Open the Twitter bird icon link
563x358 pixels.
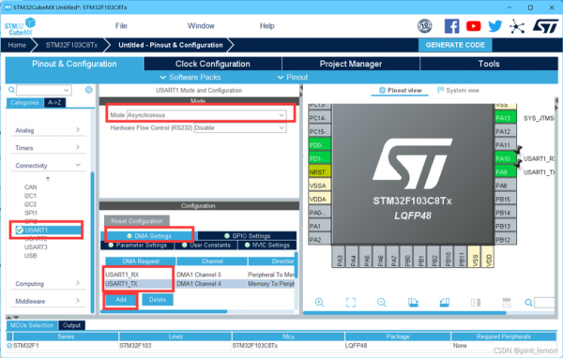click(495, 26)
